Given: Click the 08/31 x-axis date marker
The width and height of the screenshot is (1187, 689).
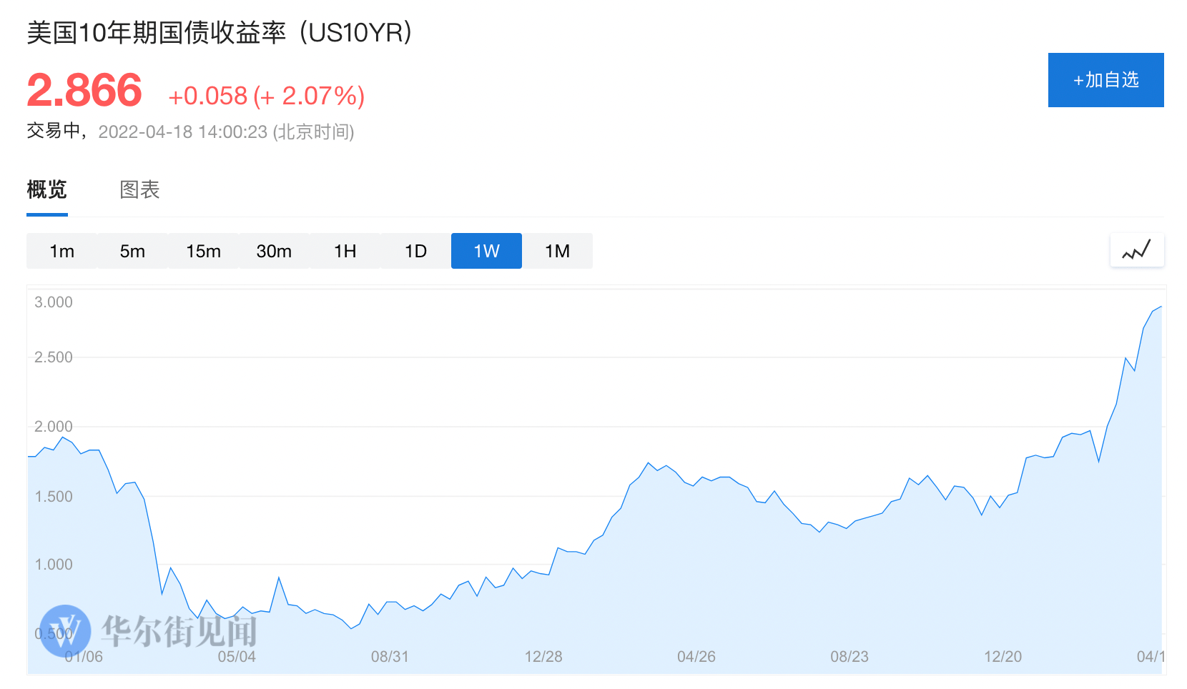Looking at the screenshot, I should [x=390, y=656].
